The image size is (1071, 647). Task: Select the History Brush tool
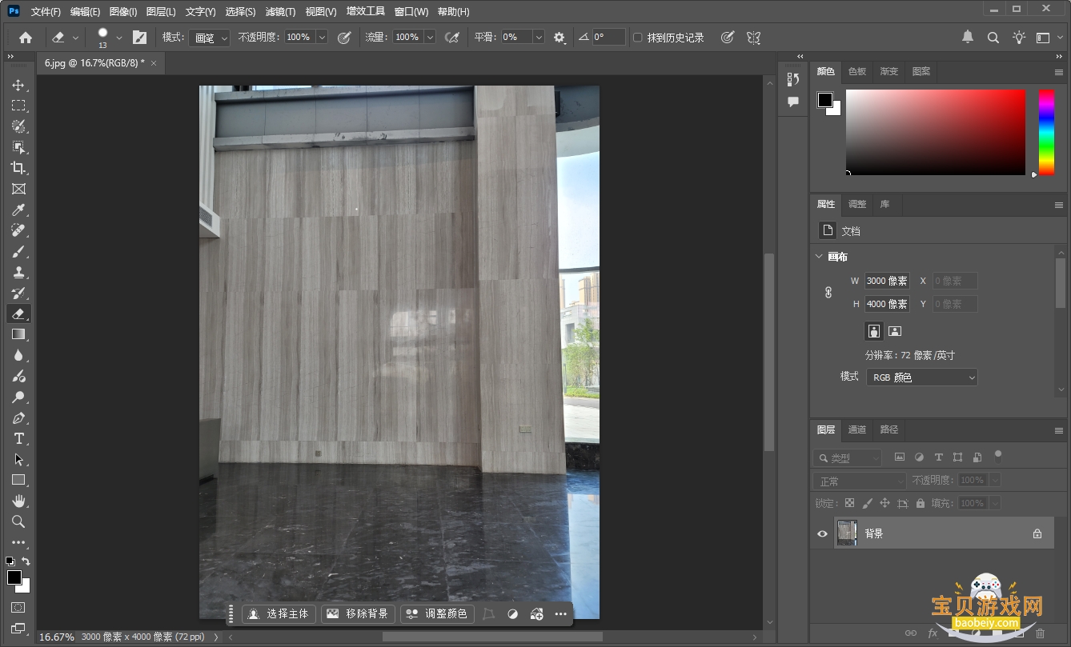pyautogui.click(x=18, y=293)
